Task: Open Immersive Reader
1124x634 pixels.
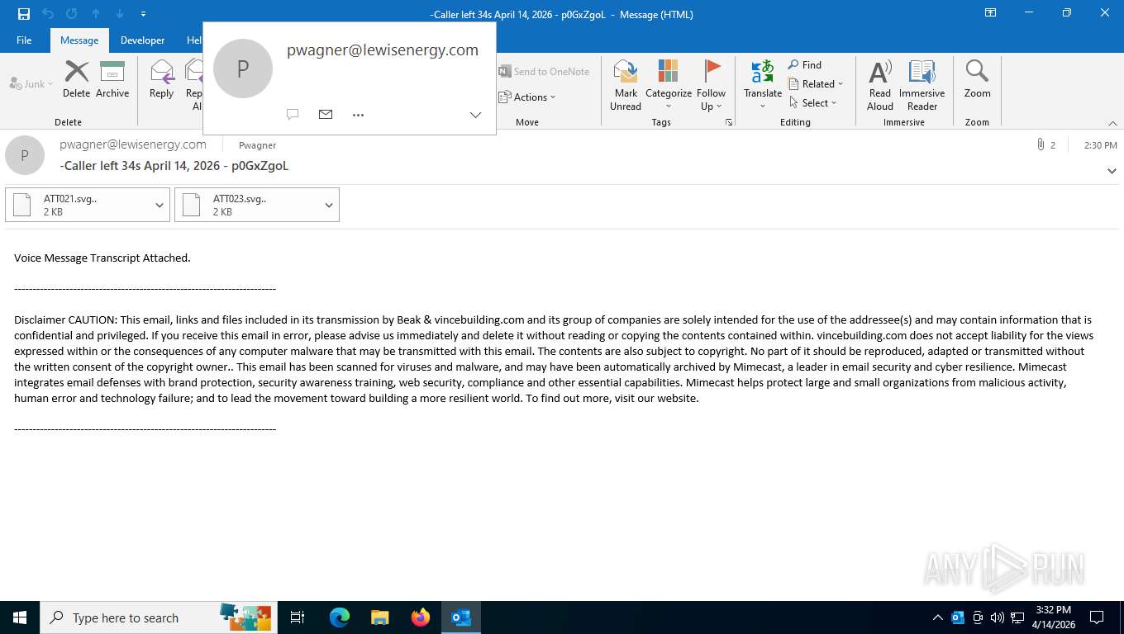Action: click(x=922, y=85)
